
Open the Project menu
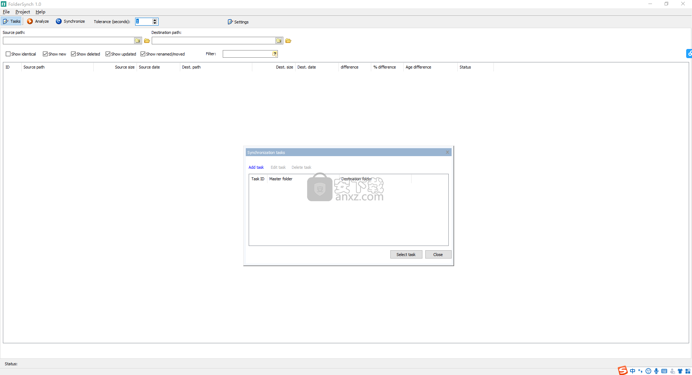(x=23, y=12)
